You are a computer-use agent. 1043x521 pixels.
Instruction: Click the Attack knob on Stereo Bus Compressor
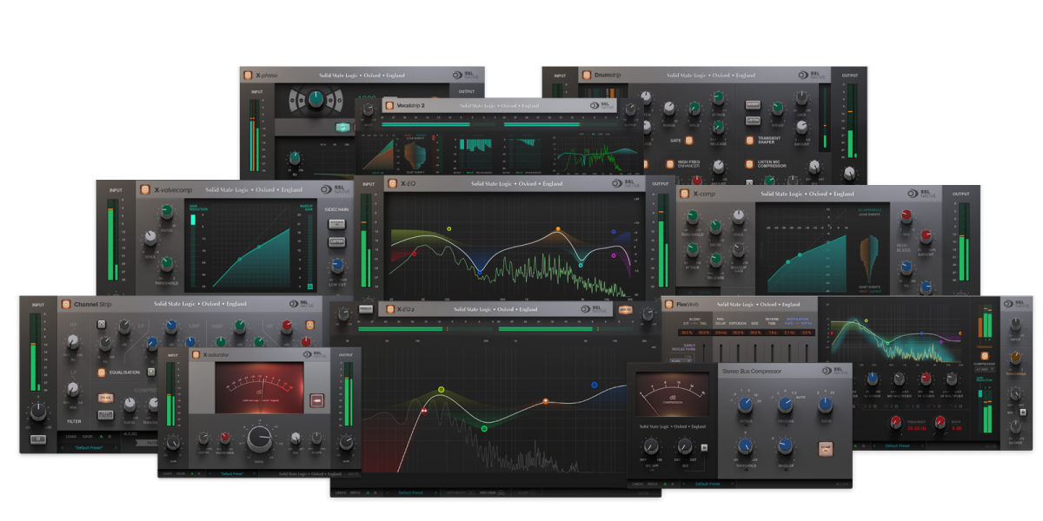click(x=745, y=405)
